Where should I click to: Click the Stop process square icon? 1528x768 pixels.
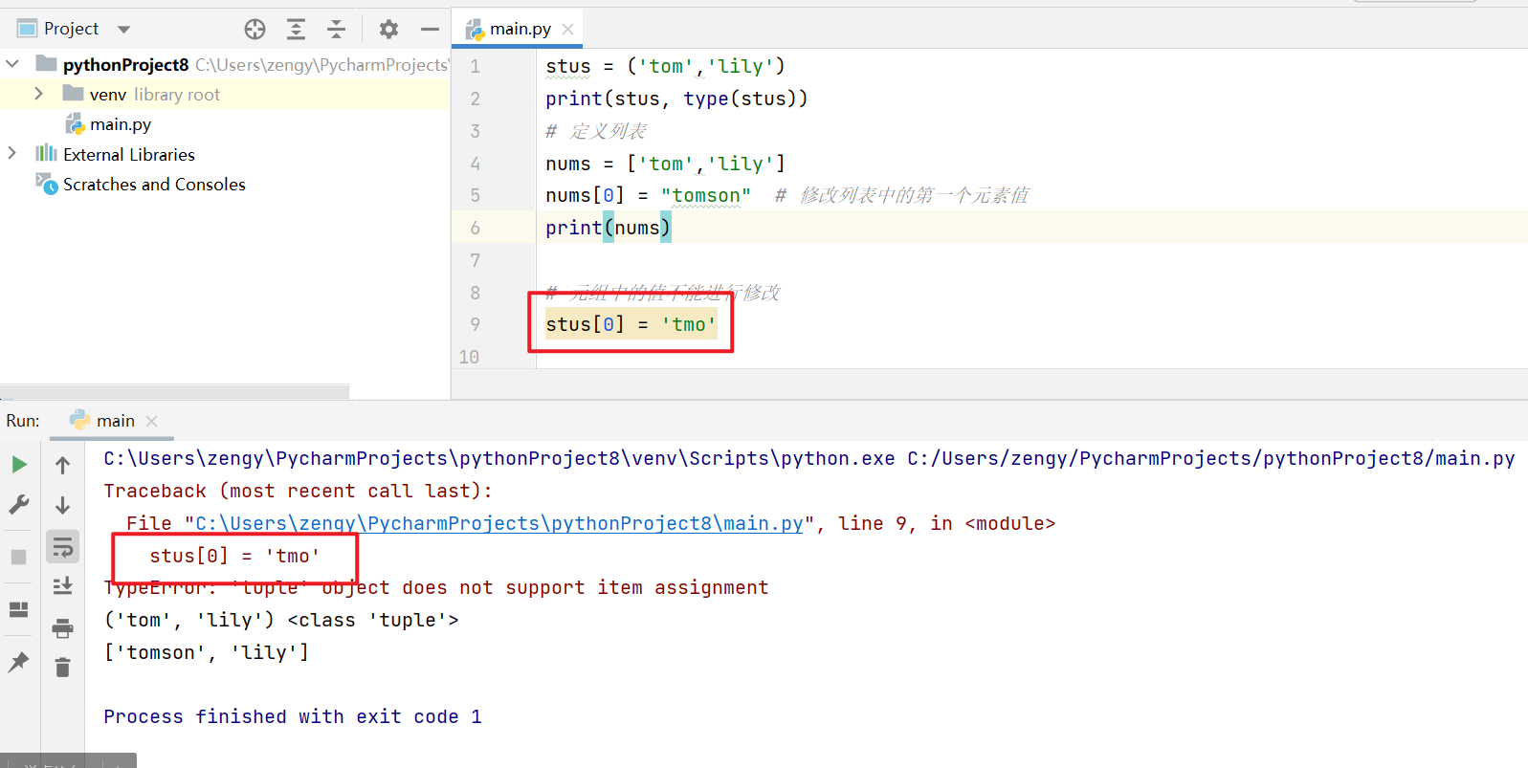point(18,557)
